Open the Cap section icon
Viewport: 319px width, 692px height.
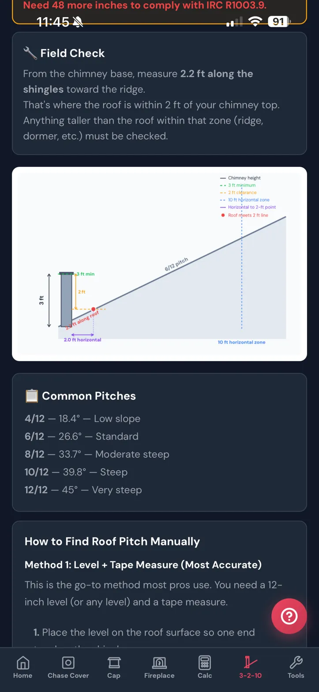[x=114, y=663]
